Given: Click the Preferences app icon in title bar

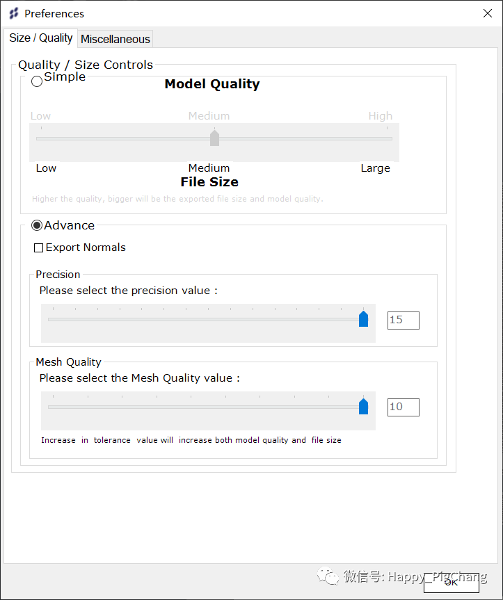Looking at the screenshot, I should [x=14, y=14].
